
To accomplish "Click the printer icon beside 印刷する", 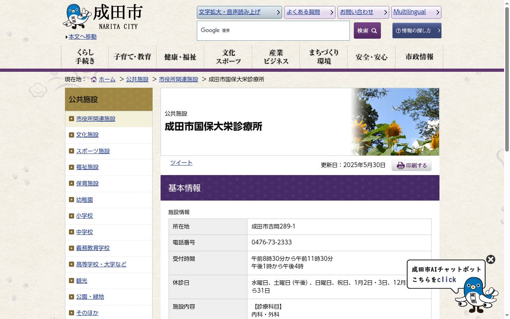I will [x=401, y=165].
